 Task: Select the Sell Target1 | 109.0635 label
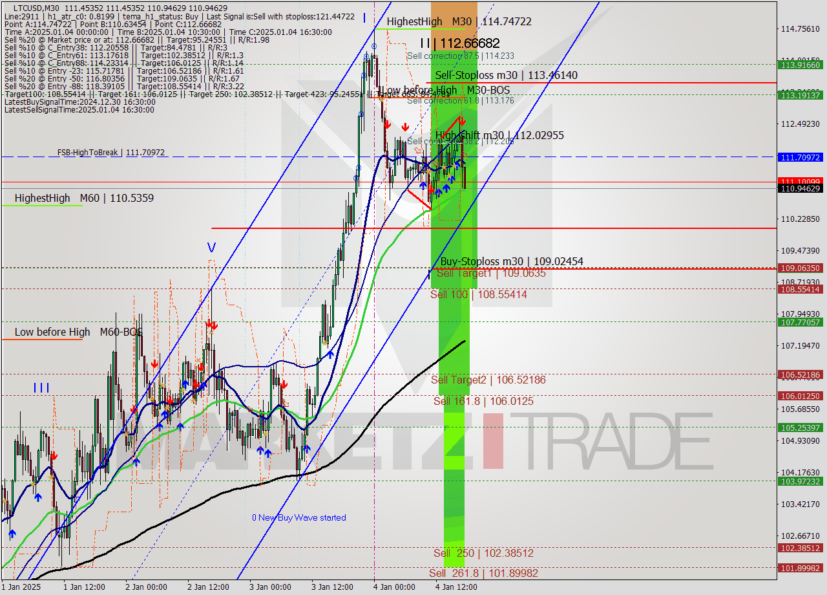491,273
